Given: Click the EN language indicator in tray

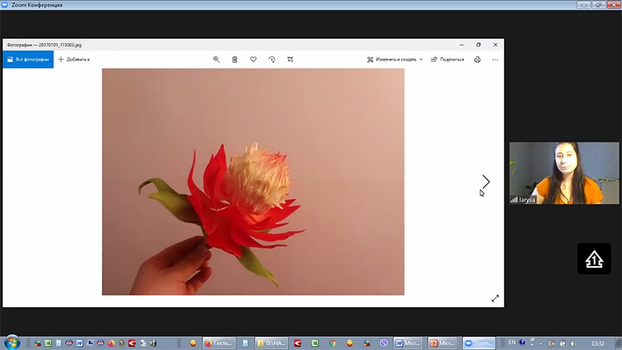Looking at the screenshot, I should tap(512, 342).
